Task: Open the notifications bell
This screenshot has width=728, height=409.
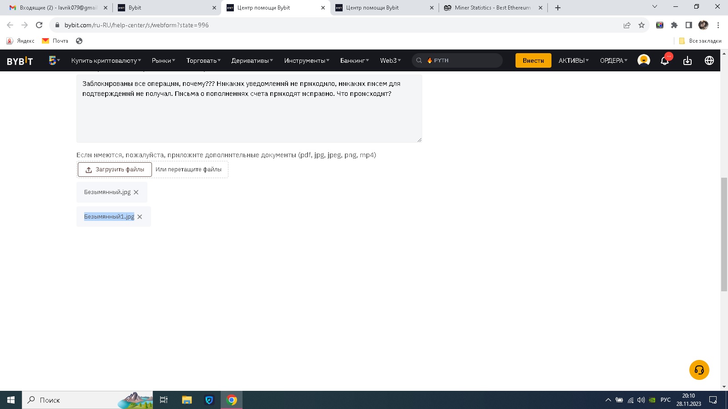Action: 665,60
